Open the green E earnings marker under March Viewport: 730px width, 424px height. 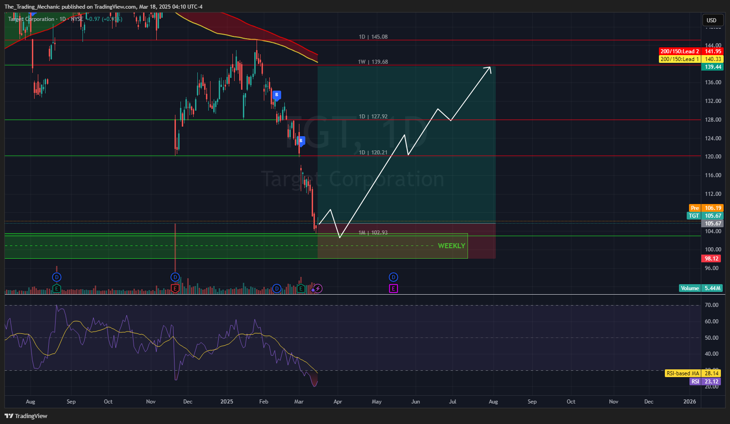[x=300, y=288]
